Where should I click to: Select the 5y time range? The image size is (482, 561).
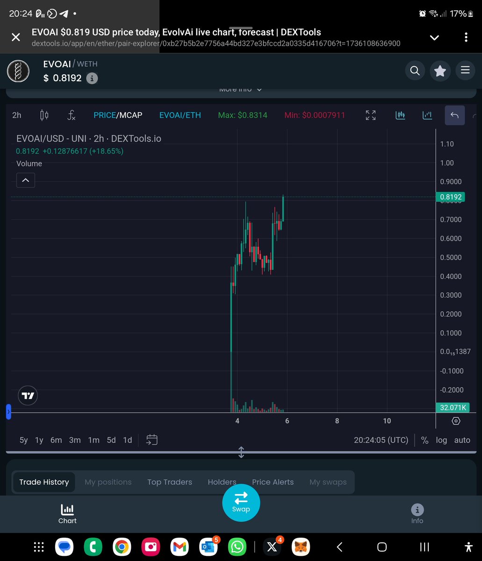23,440
